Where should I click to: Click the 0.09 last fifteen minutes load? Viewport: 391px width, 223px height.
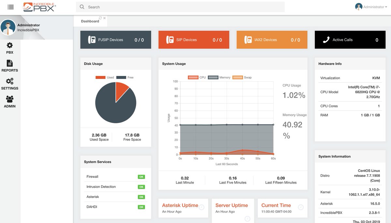pyautogui.click(x=281, y=178)
